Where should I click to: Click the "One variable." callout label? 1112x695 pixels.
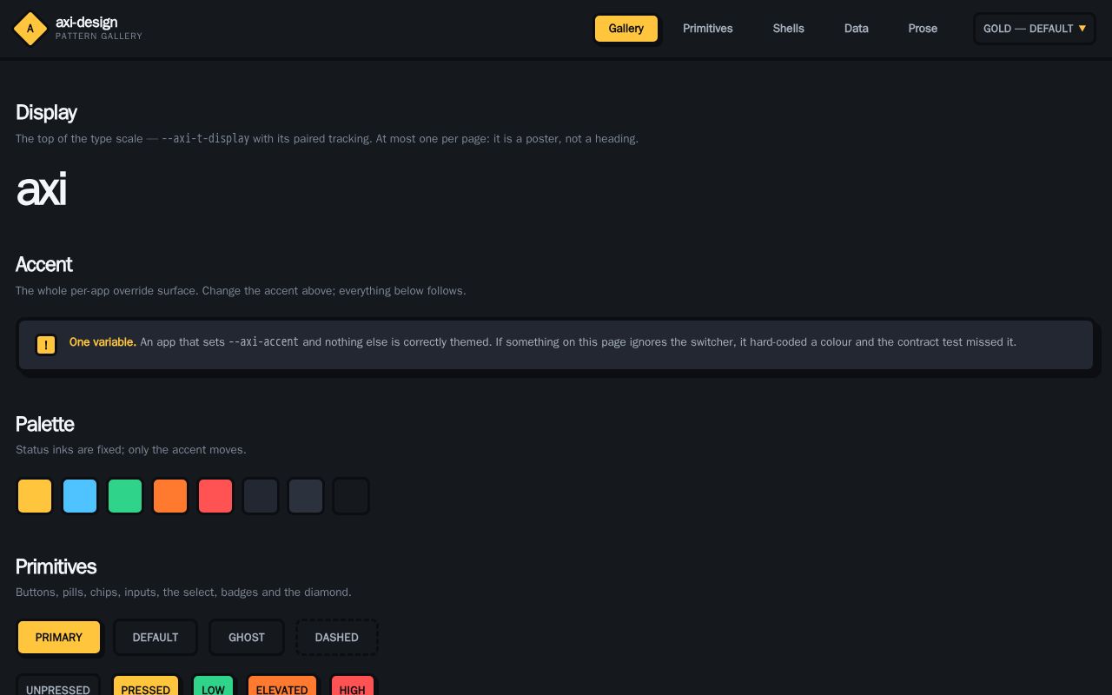coord(103,342)
